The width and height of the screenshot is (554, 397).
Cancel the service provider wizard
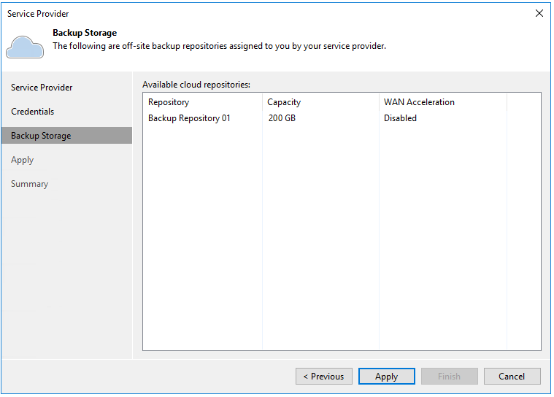coord(512,377)
